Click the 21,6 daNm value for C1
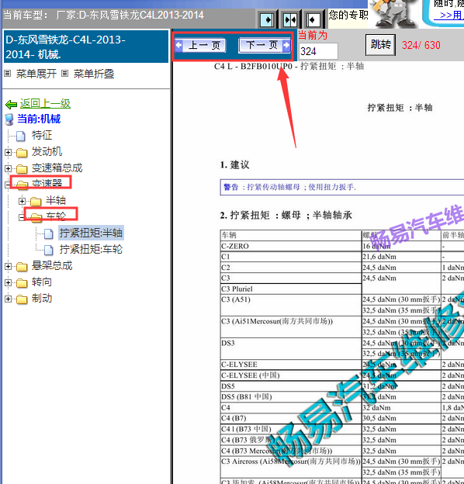 click(x=379, y=258)
